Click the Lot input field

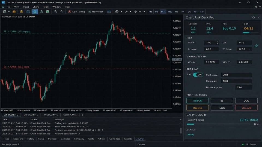click(244, 43)
